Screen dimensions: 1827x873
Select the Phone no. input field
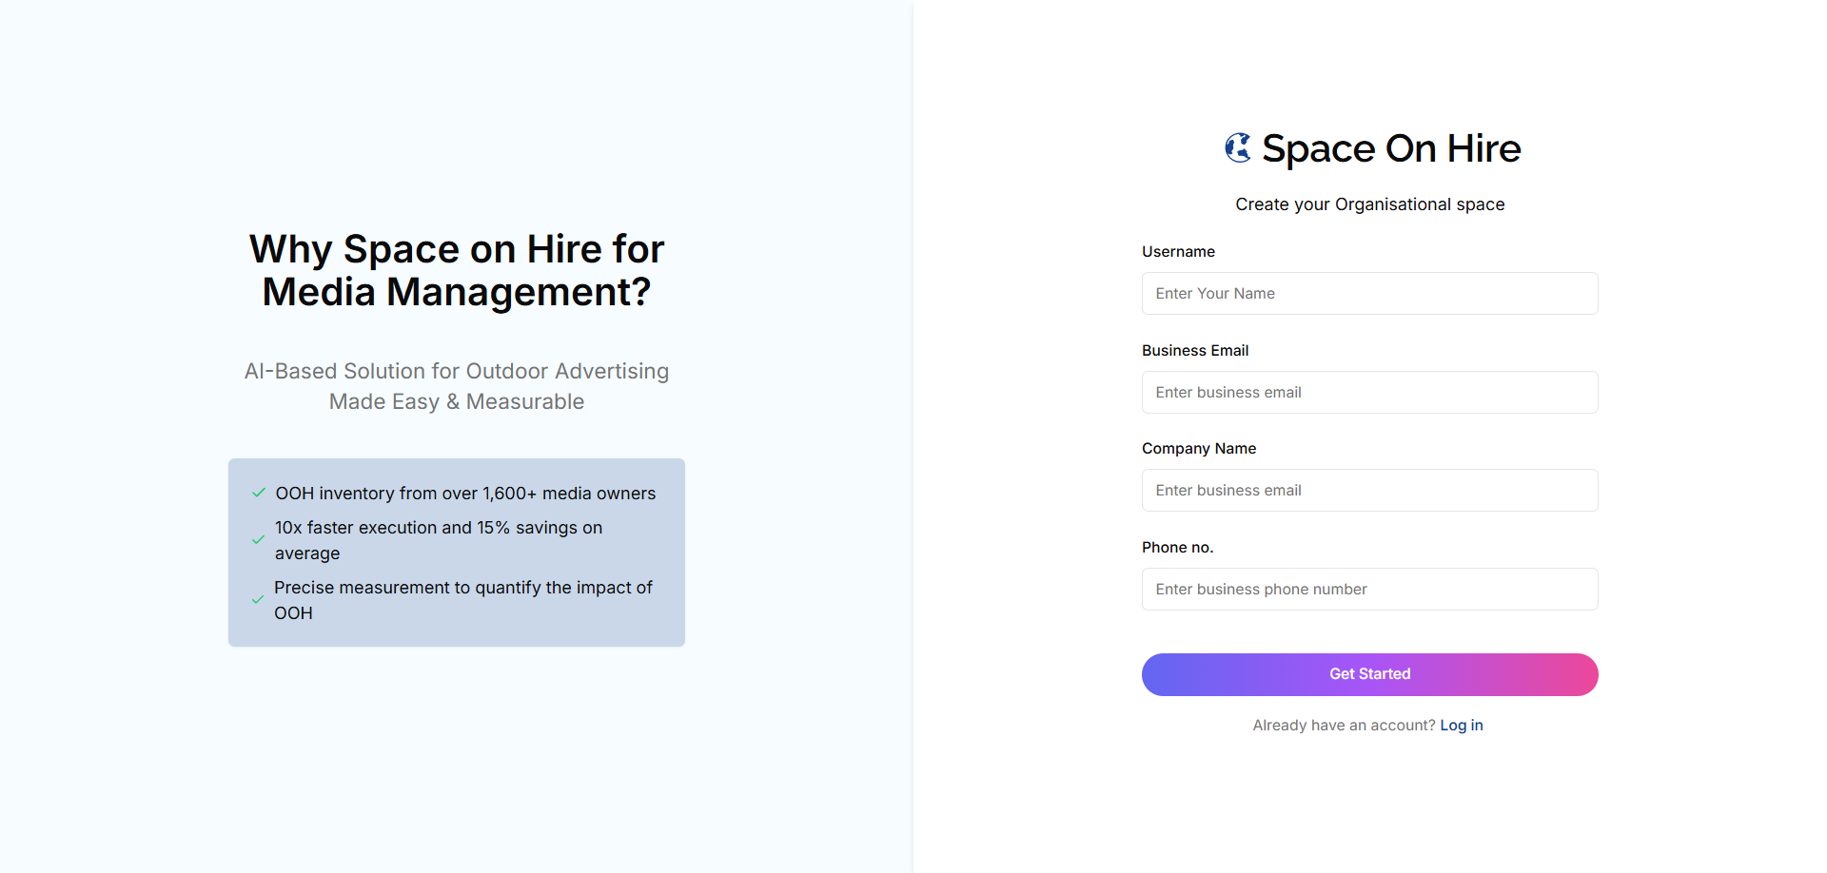click(x=1369, y=589)
